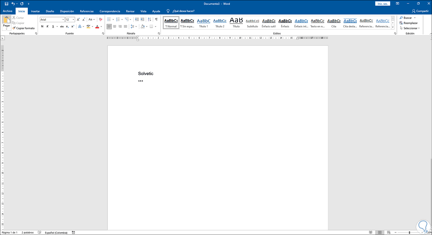Click Reemplazar in the Edición group
Viewport: 432px width, 235px height.
(408, 23)
